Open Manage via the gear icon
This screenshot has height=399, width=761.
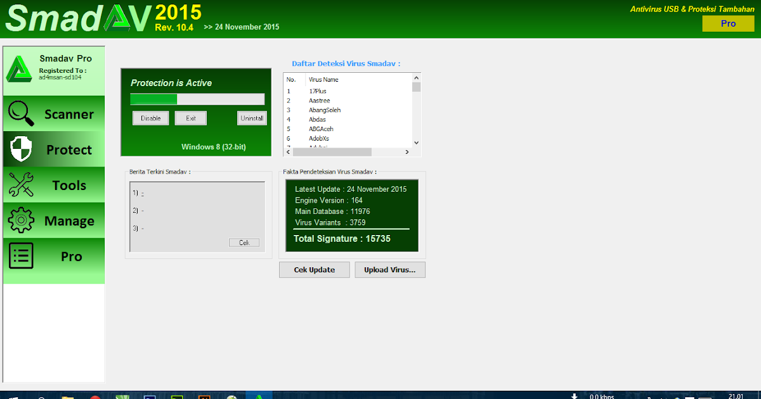click(x=54, y=220)
